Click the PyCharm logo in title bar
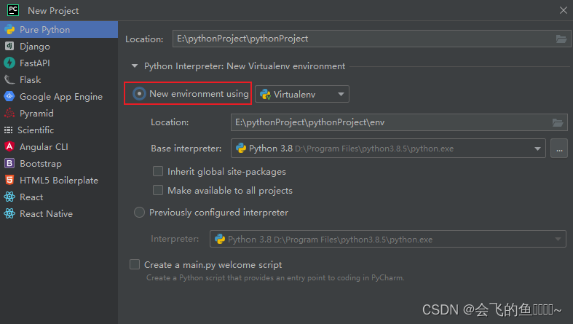The width and height of the screenshot is (573, 324). pyautogui.click(x=13, y=10)
